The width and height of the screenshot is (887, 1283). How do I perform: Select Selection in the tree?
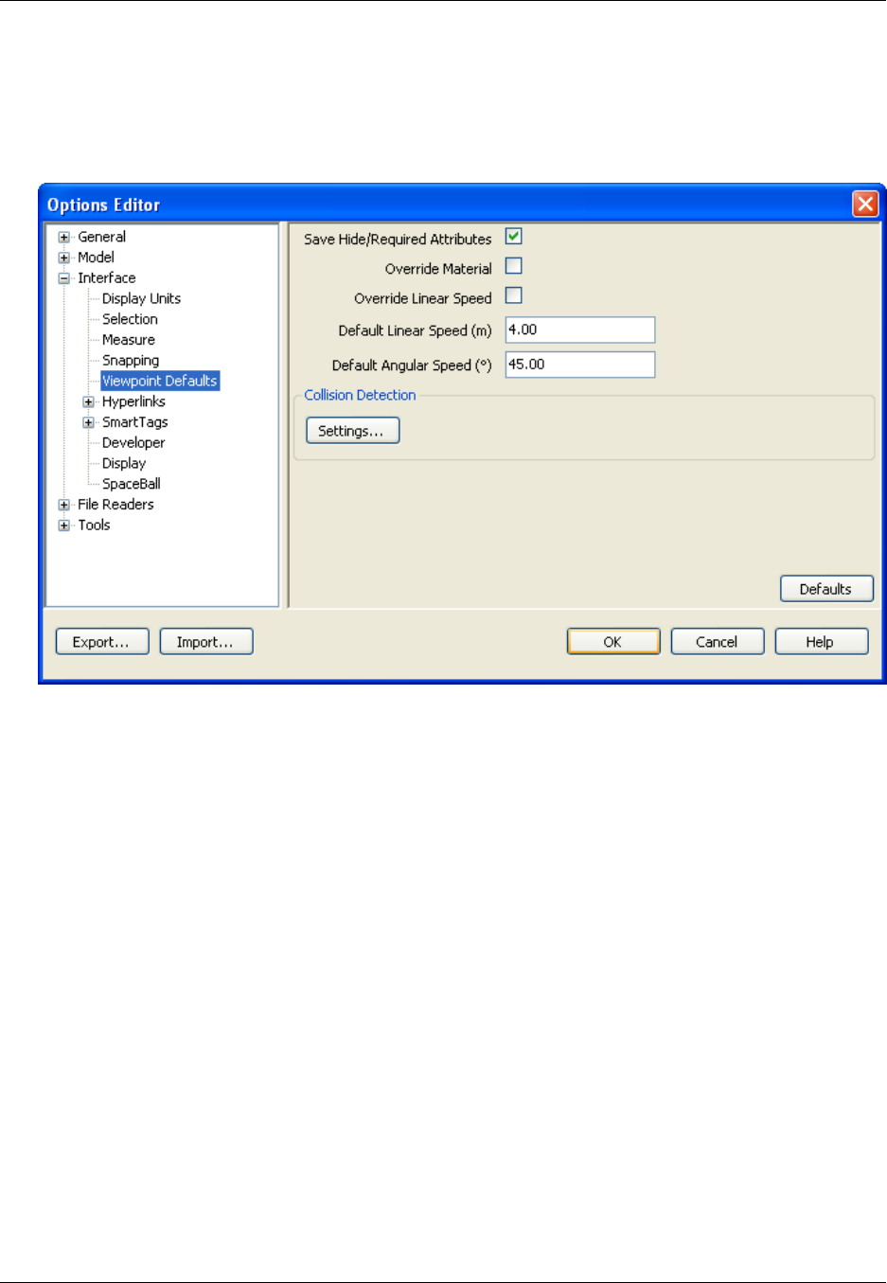130,319
